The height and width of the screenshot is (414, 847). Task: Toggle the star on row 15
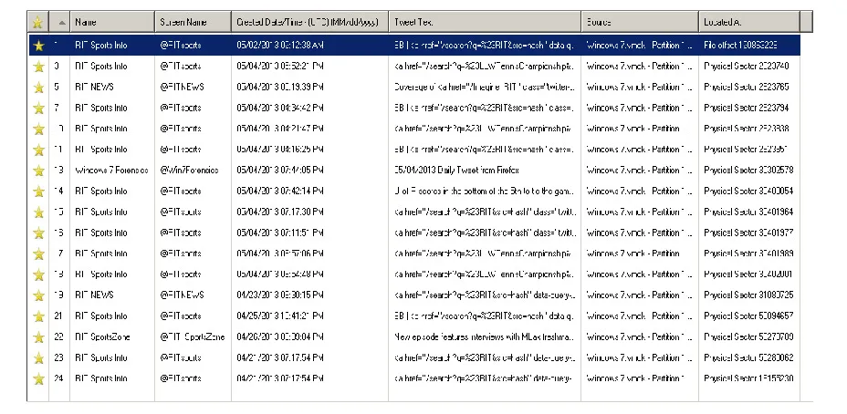click(38, 212)
